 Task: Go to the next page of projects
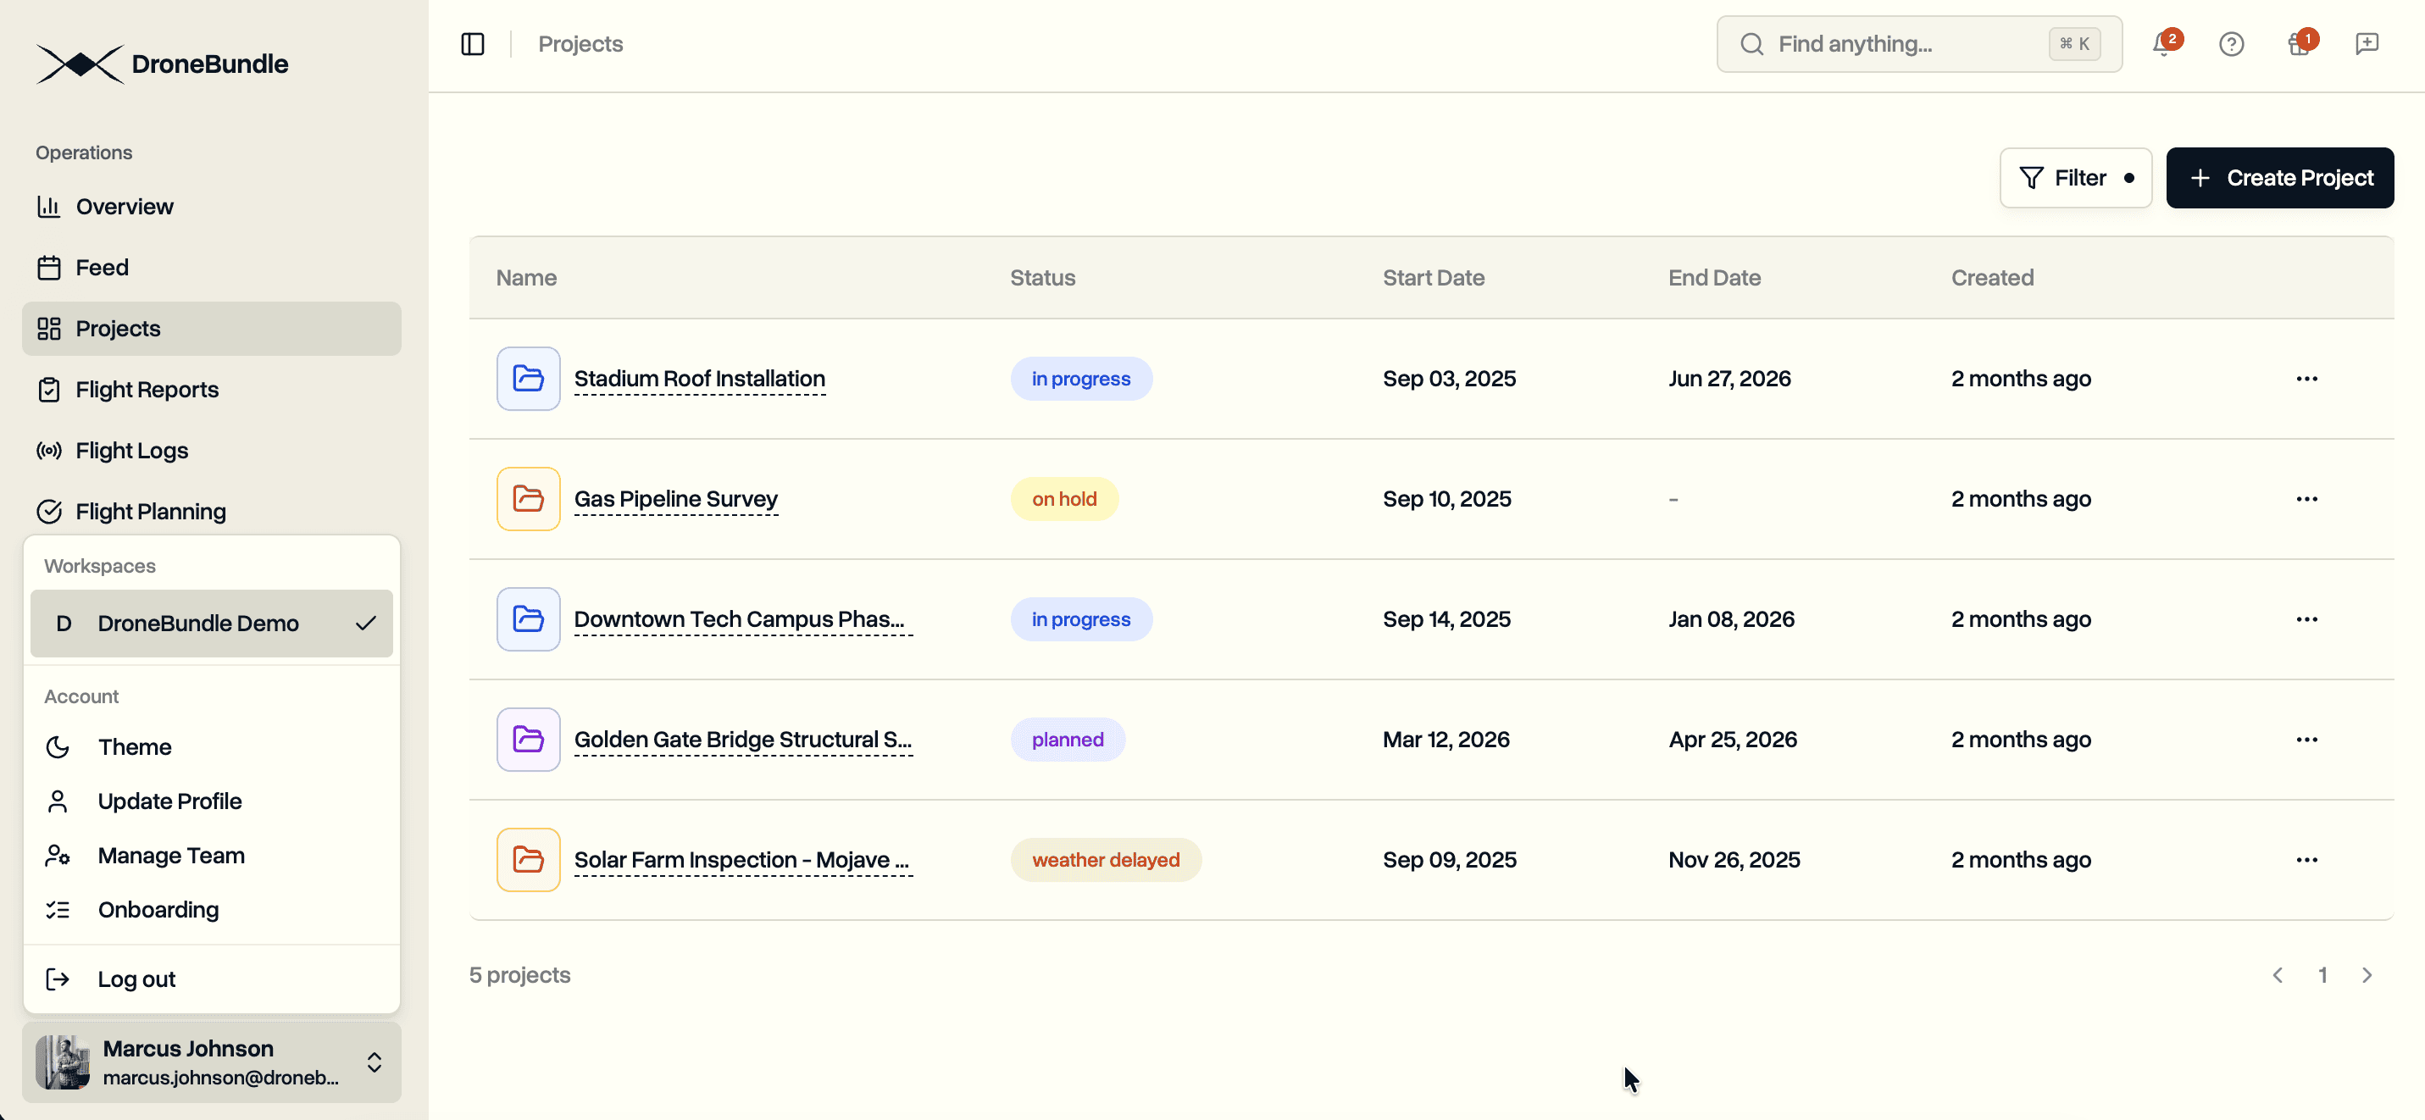tap(2368, 975)
